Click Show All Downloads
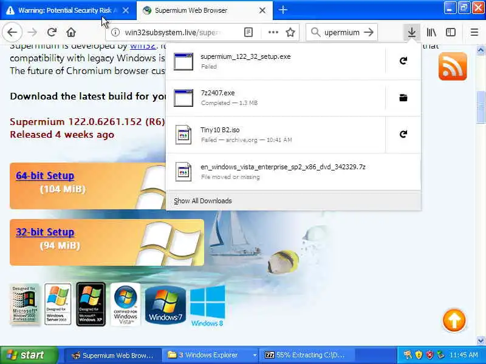Image resolution: width=486 pixels, height=364 pixels. pos(293,201)
